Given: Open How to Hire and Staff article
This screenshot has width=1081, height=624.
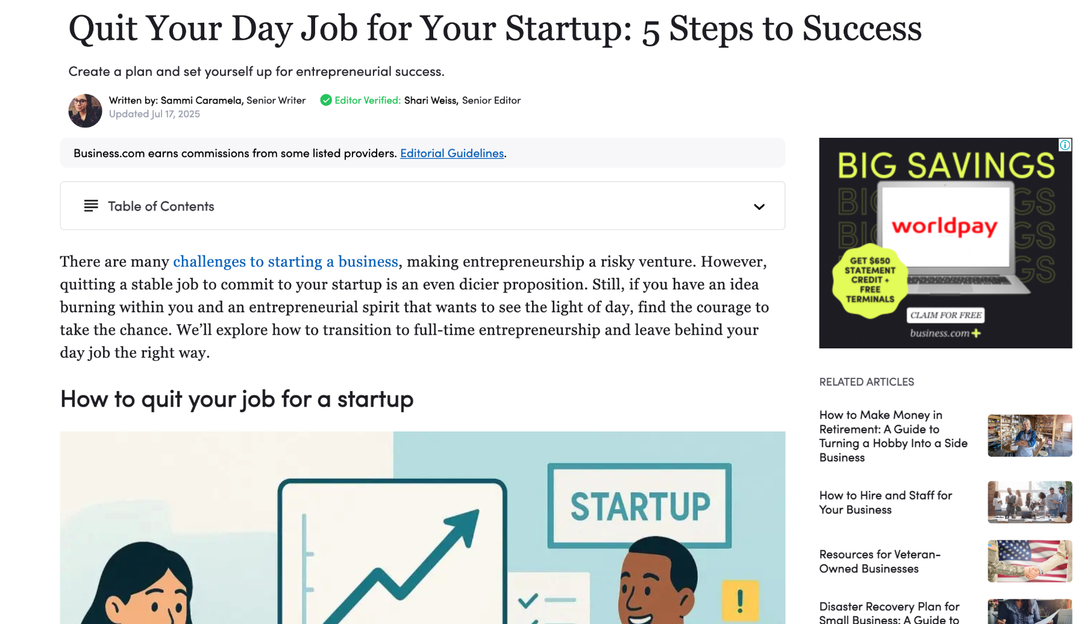Looking at the screenshot, I should 885,502.
